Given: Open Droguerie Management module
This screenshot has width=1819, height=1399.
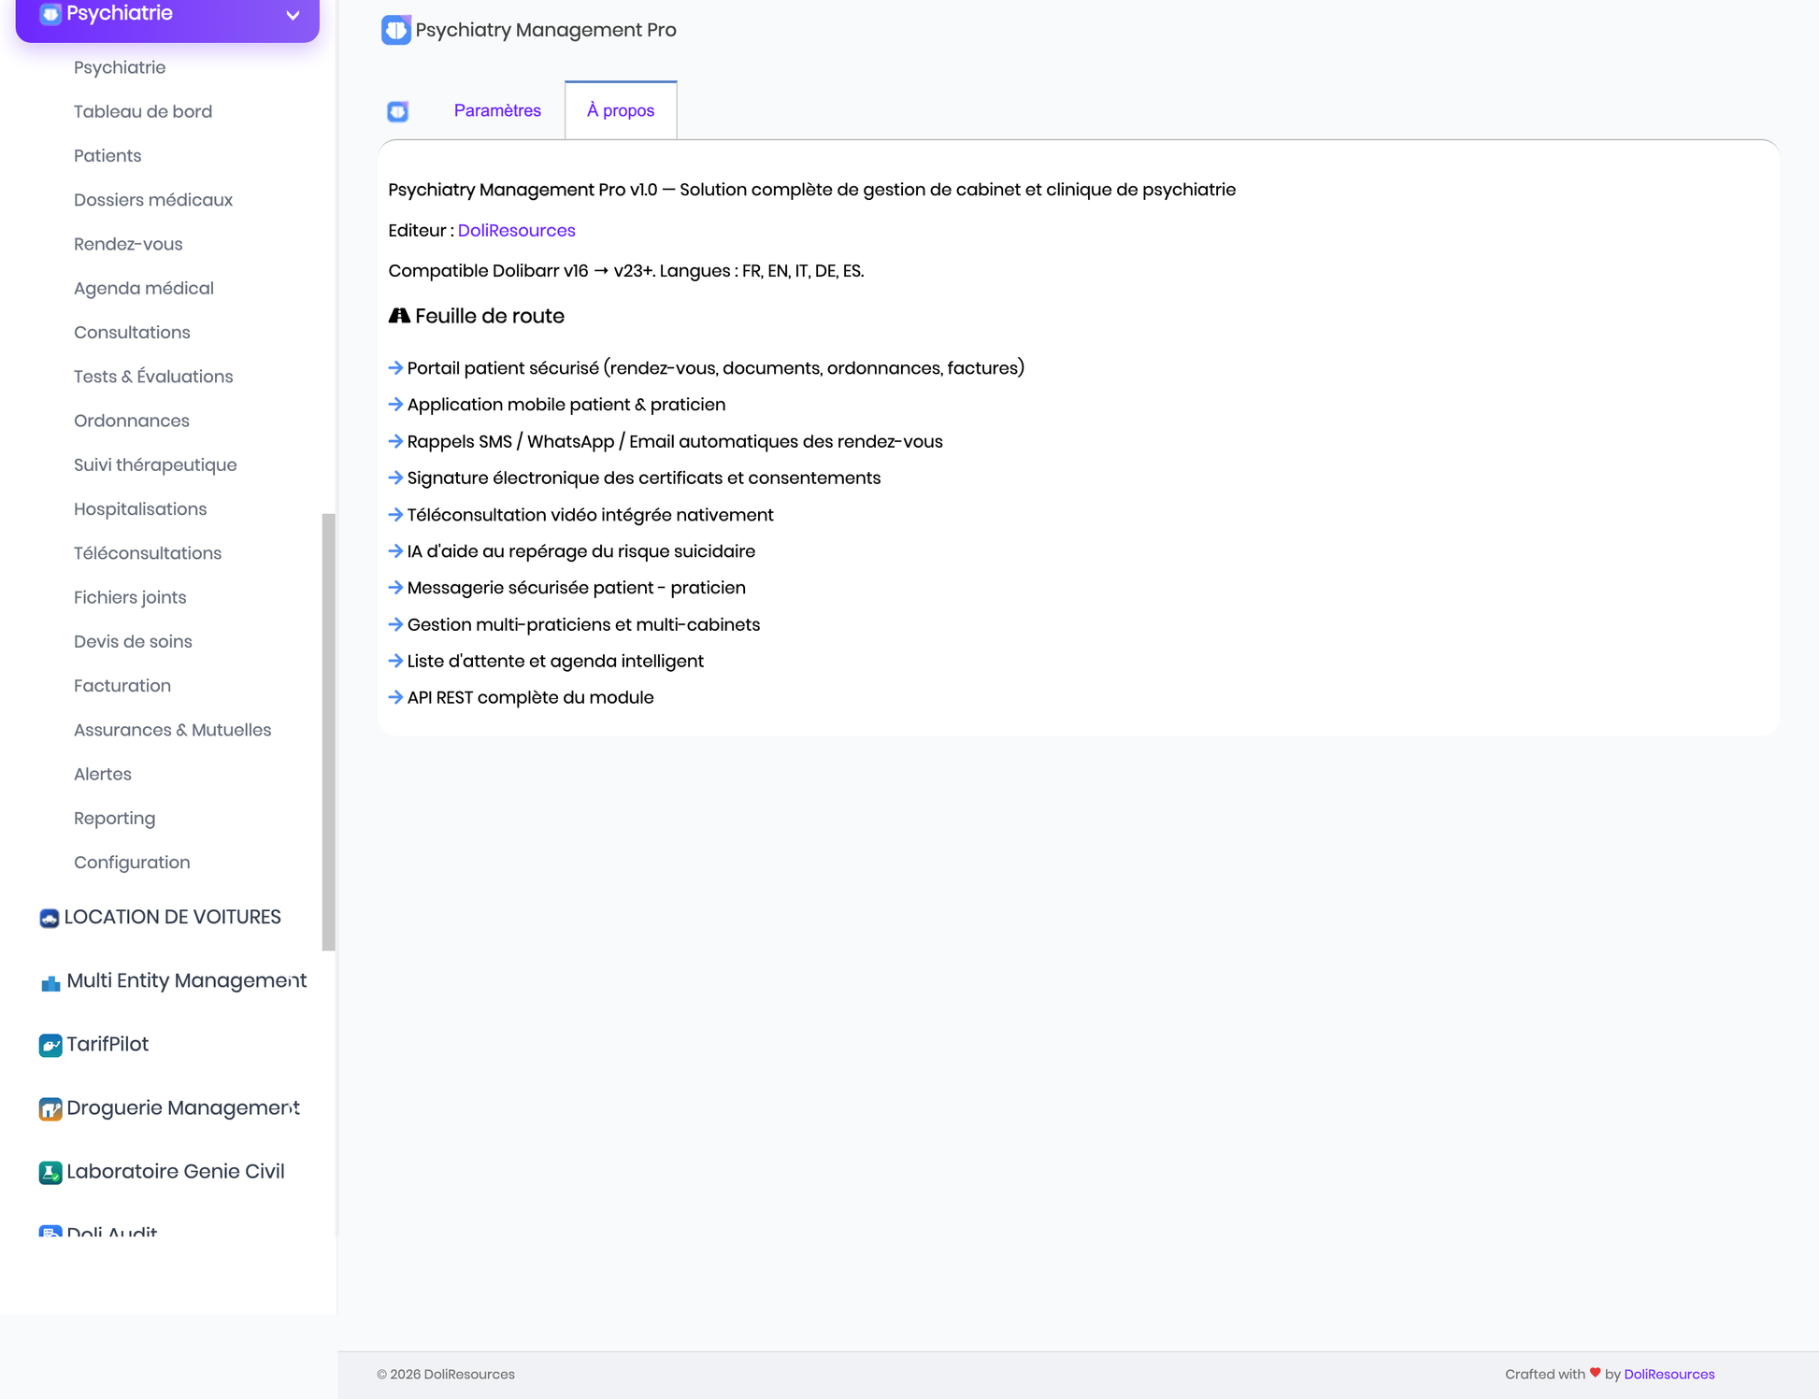Looking at the screenshot, I should [x=182, y=1107].
